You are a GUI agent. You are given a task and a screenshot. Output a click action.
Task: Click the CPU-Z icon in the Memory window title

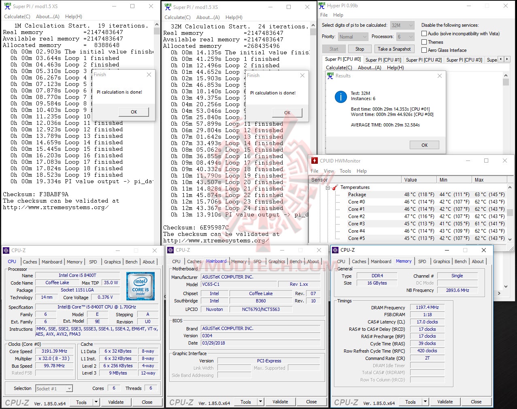[335, 250]
